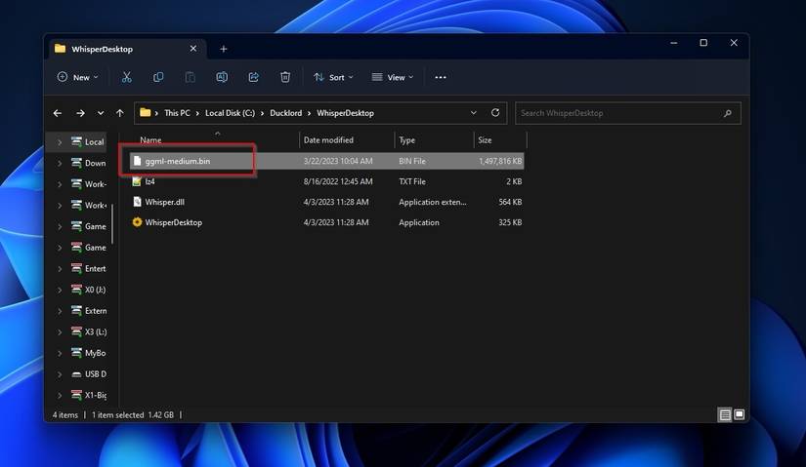
Task: Sort by the Date modified column header
Action: pos(328,139)
